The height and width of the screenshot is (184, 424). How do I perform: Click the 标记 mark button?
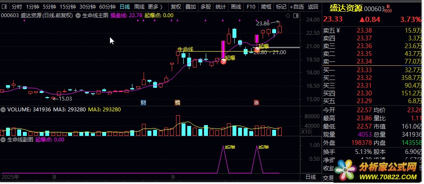tap(281, 6)
